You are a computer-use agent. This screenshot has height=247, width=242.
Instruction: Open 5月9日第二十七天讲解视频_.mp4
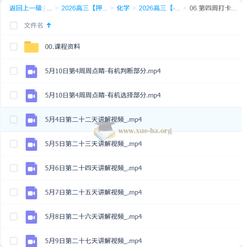[94, 240]
